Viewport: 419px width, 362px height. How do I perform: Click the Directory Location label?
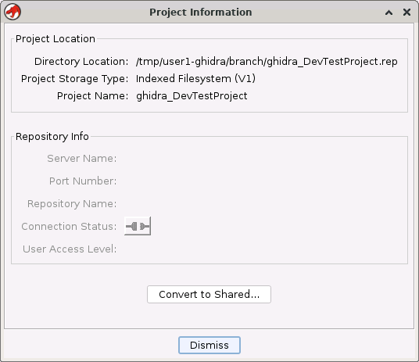(81, 62)
